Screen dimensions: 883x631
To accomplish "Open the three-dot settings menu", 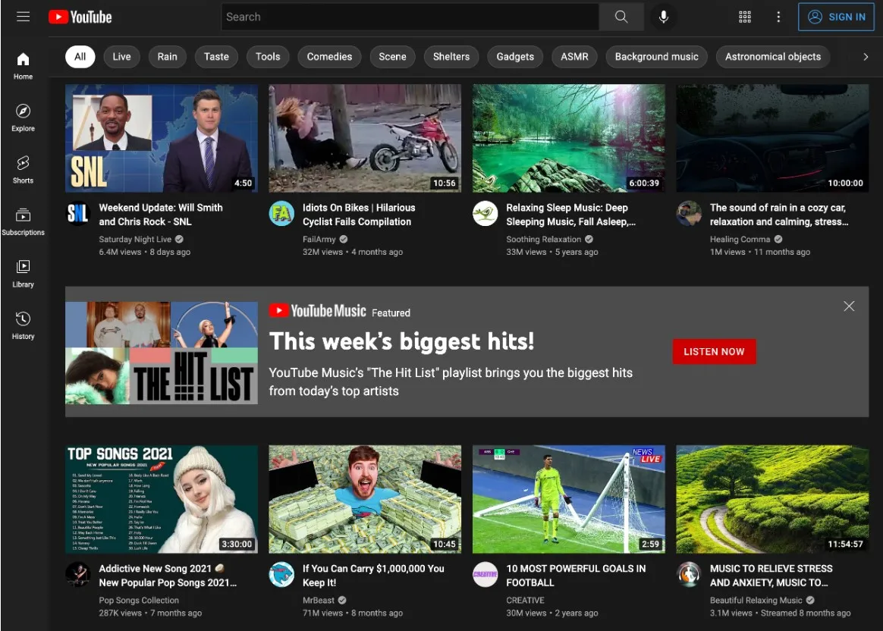I will [x=778, y=17].
